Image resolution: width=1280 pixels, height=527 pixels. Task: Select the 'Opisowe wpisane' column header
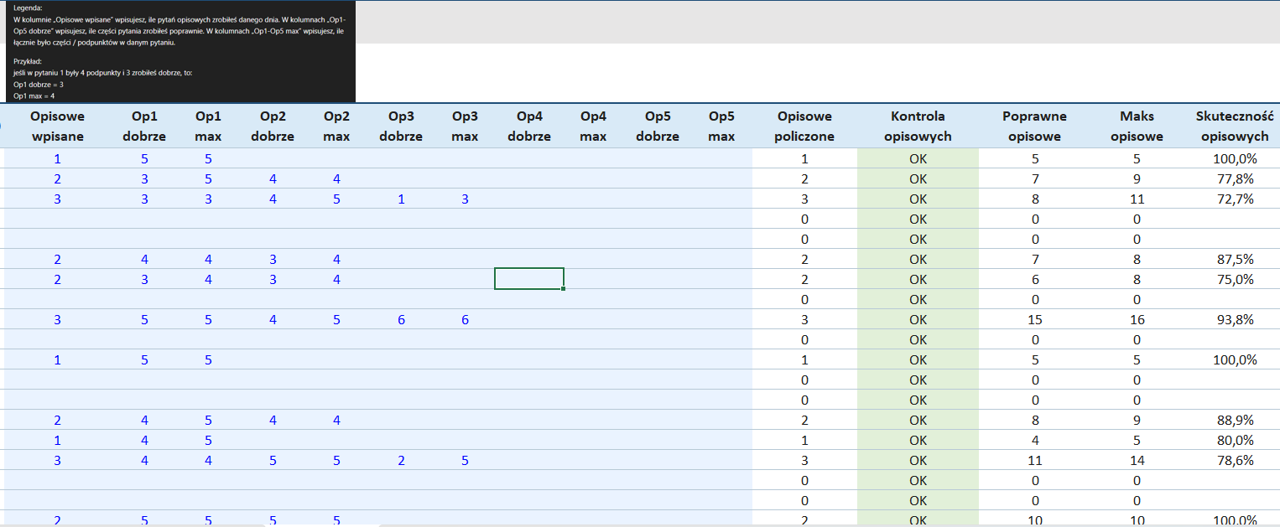point(57,126)
